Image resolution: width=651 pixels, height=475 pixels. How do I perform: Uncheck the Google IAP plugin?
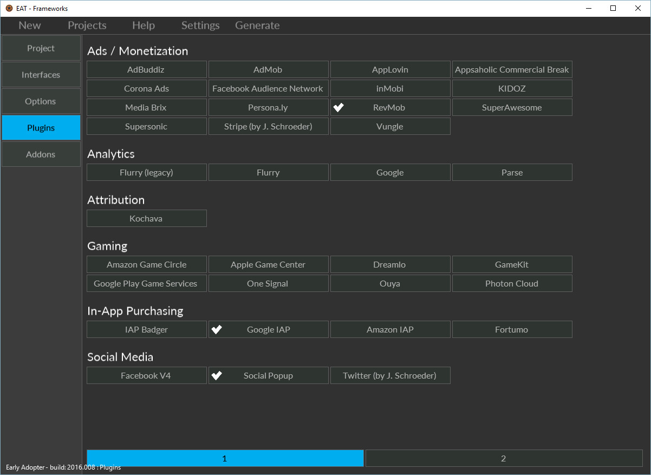268,329
